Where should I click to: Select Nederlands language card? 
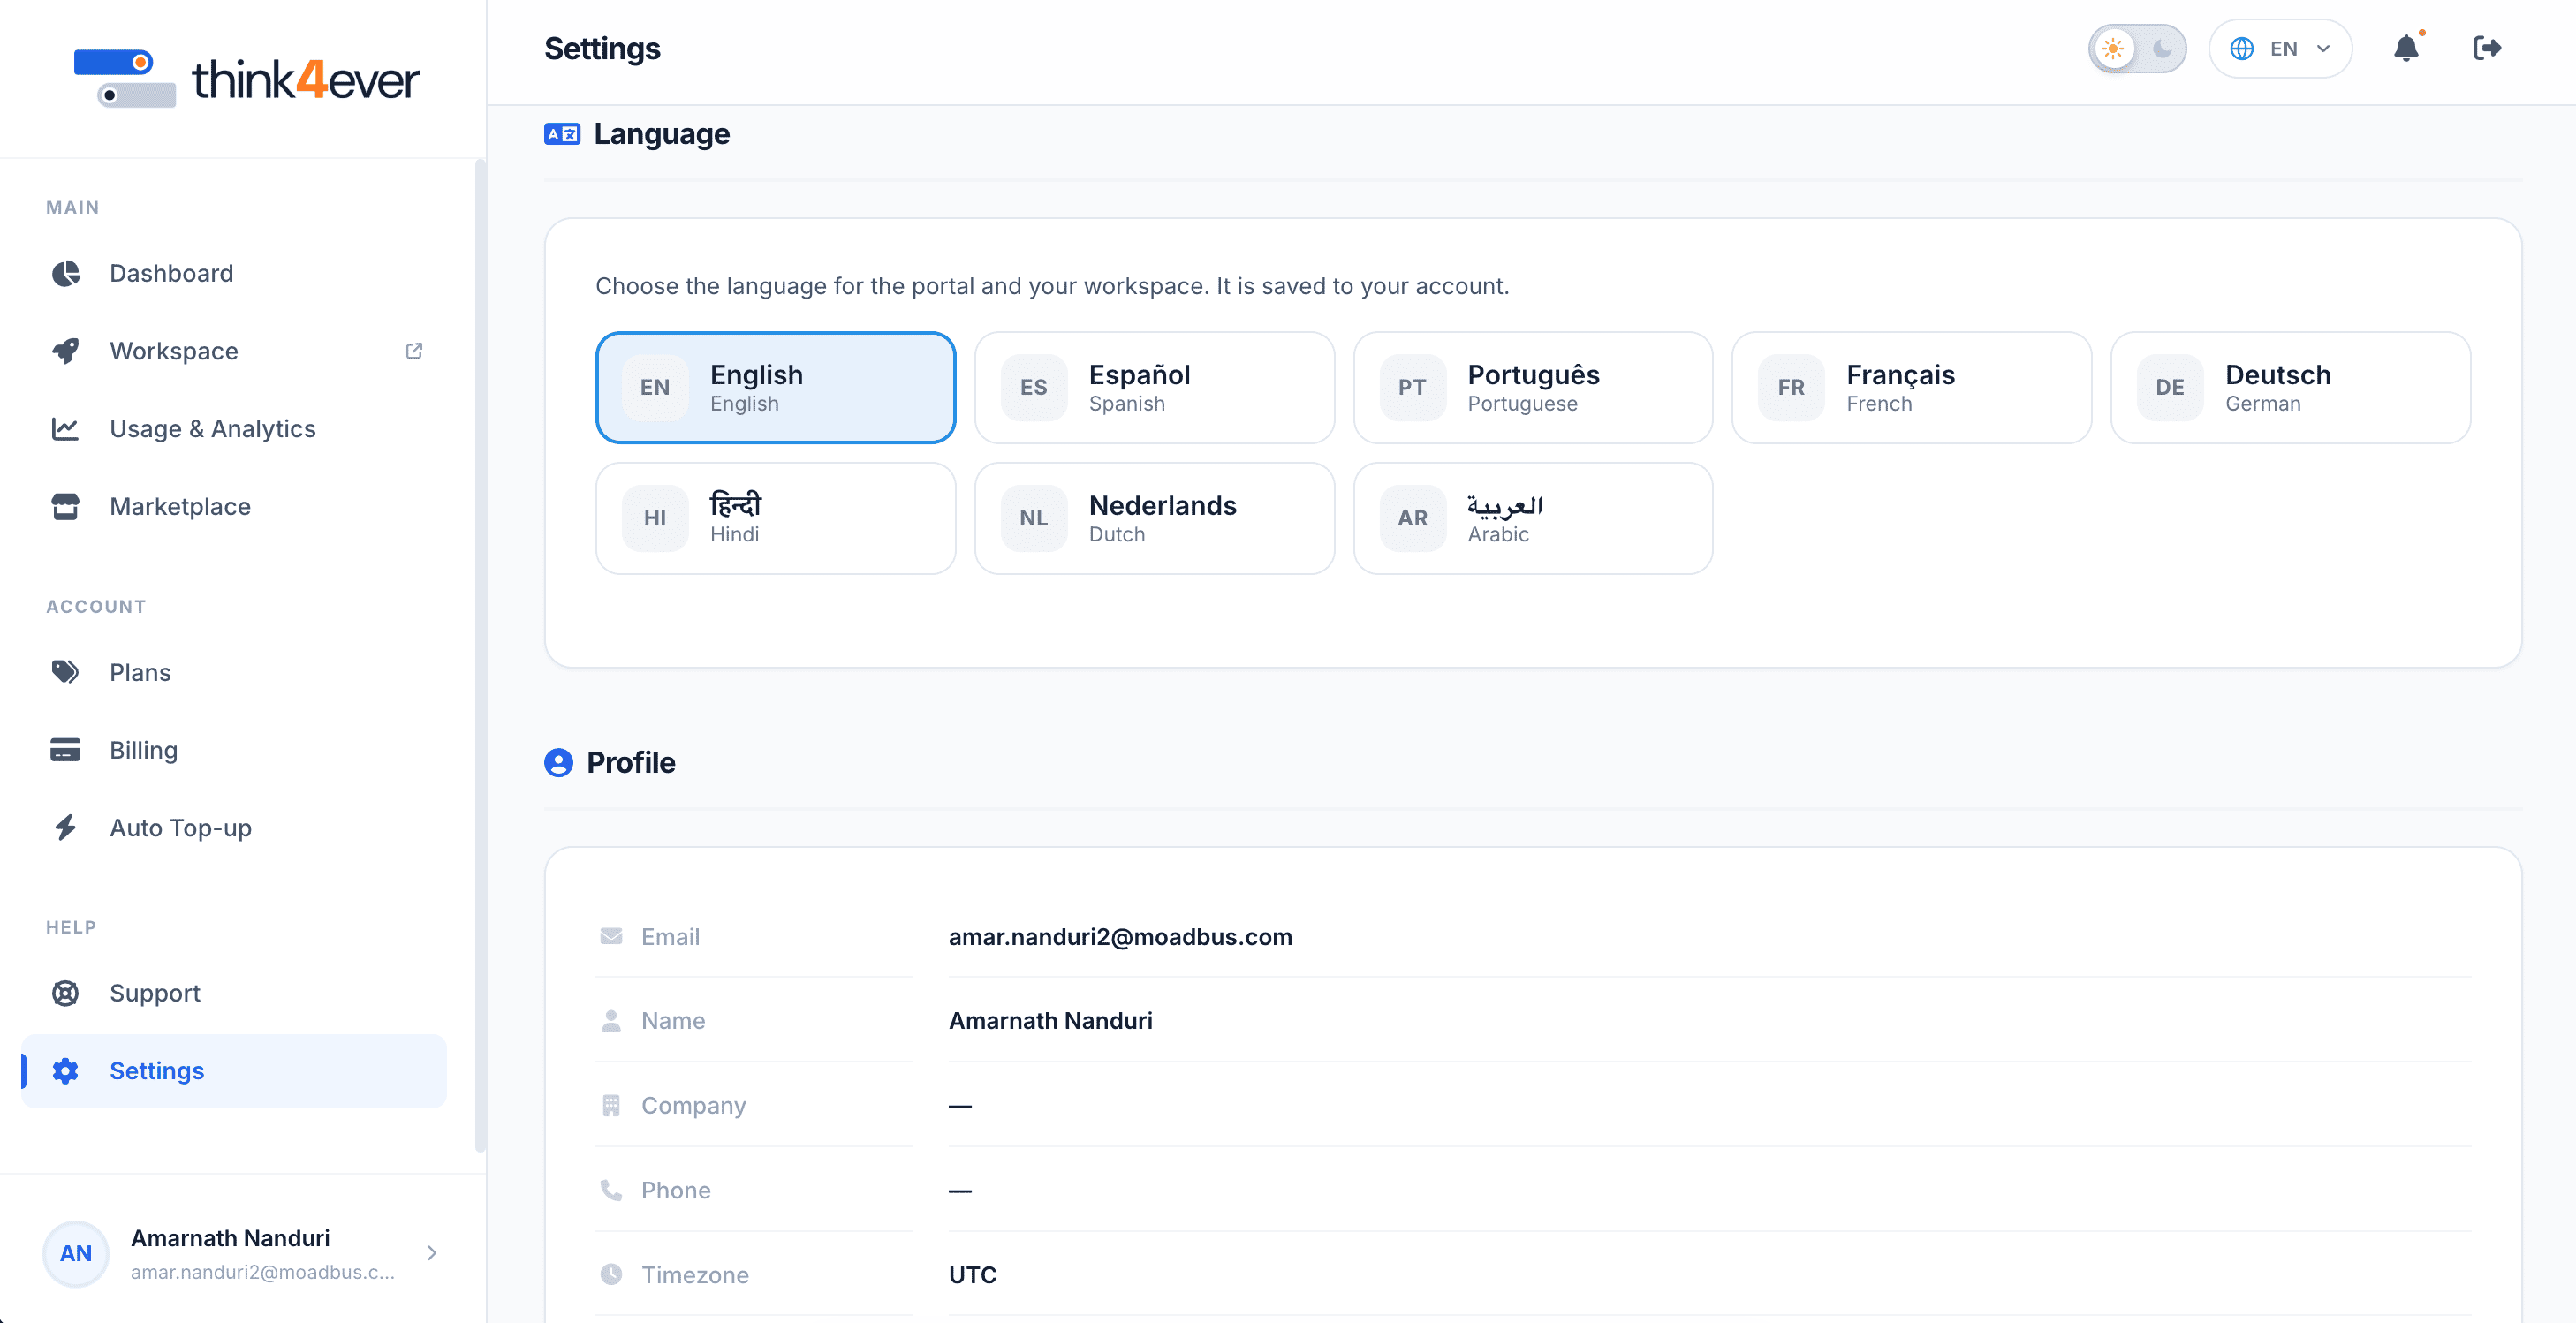[x=1155, y=518]
